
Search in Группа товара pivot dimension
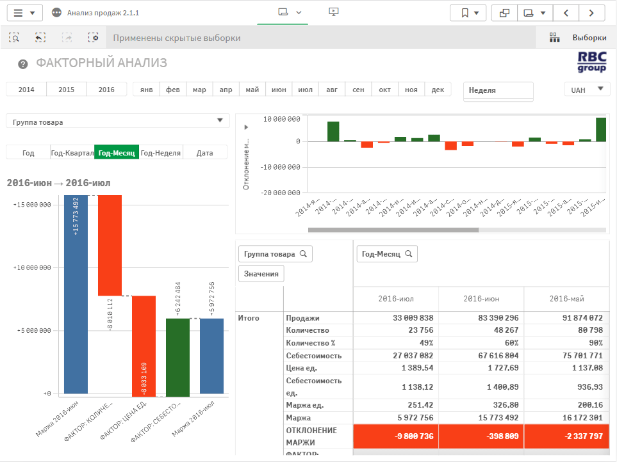pyautogui.click(x=304, y=254)
